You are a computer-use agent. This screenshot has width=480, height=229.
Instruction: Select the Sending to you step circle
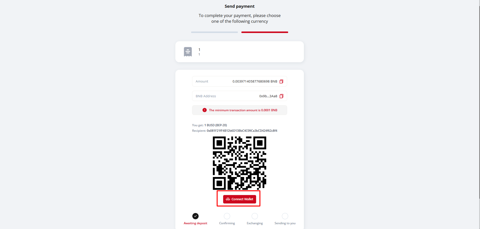pyautogui.click(x=285, y=216)
